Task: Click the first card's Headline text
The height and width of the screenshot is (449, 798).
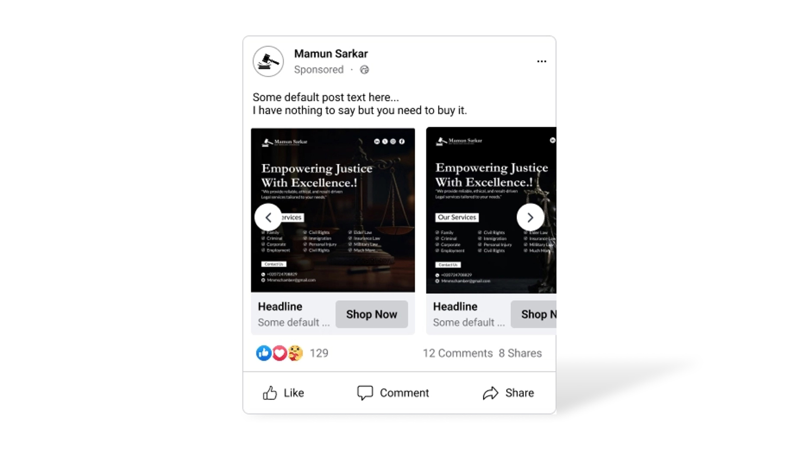Action: point(280,307)
